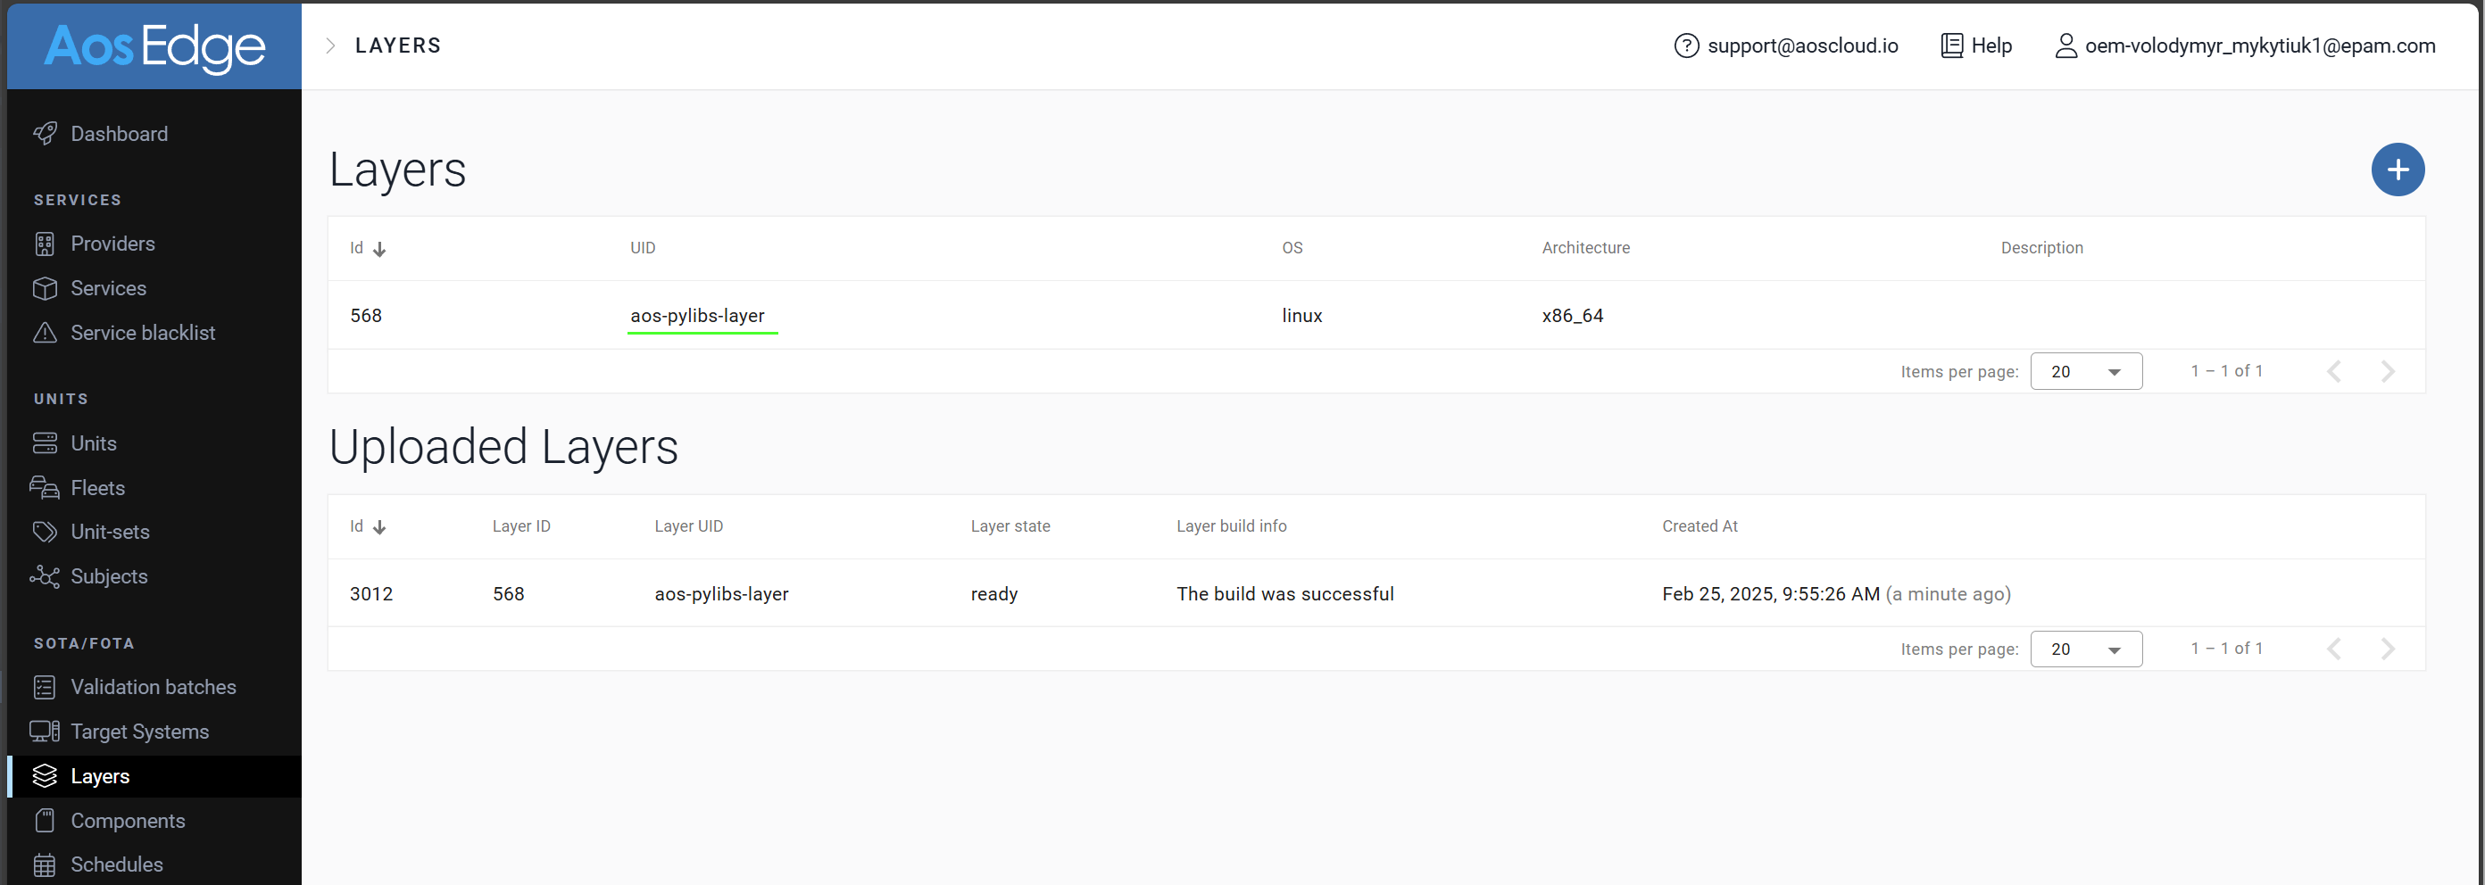Click the Dashboard rocket icon
The height and width of the screenshot is (885, 2485).
coord(45,134)
